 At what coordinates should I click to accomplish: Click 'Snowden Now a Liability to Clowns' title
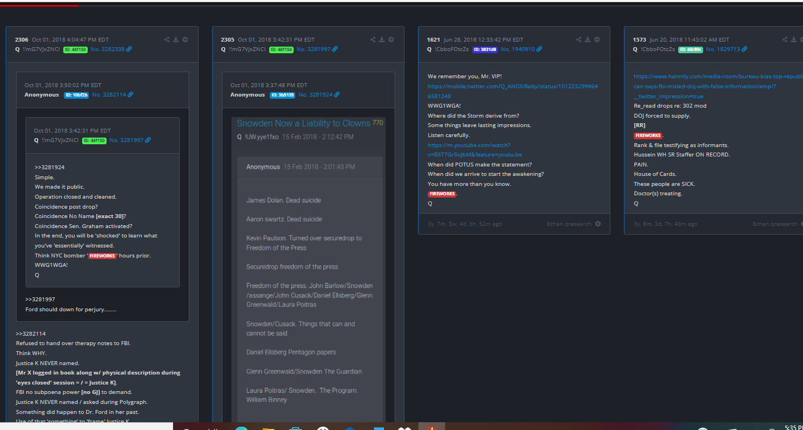click(x=304, y=123)
